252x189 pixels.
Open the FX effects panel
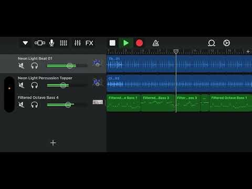[x=89, y=43]
